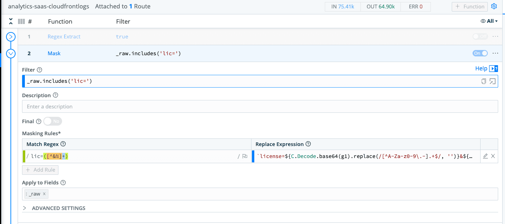
Task: Expand Advanced Settings section
Action: (54, 208)
